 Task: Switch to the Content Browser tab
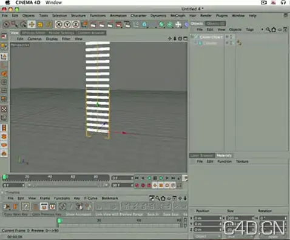point(91,33)
